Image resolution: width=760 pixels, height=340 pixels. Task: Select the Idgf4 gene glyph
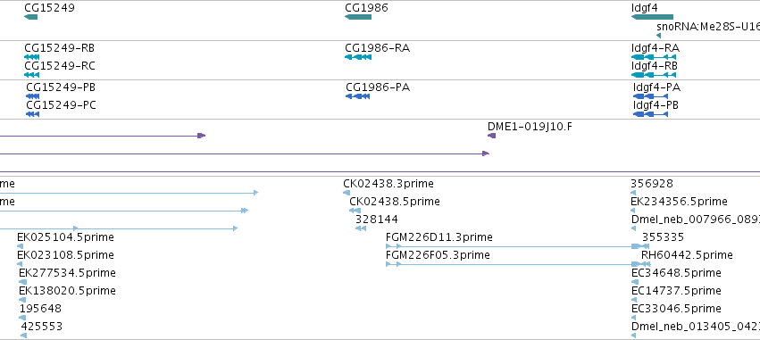tap(652, 17)
